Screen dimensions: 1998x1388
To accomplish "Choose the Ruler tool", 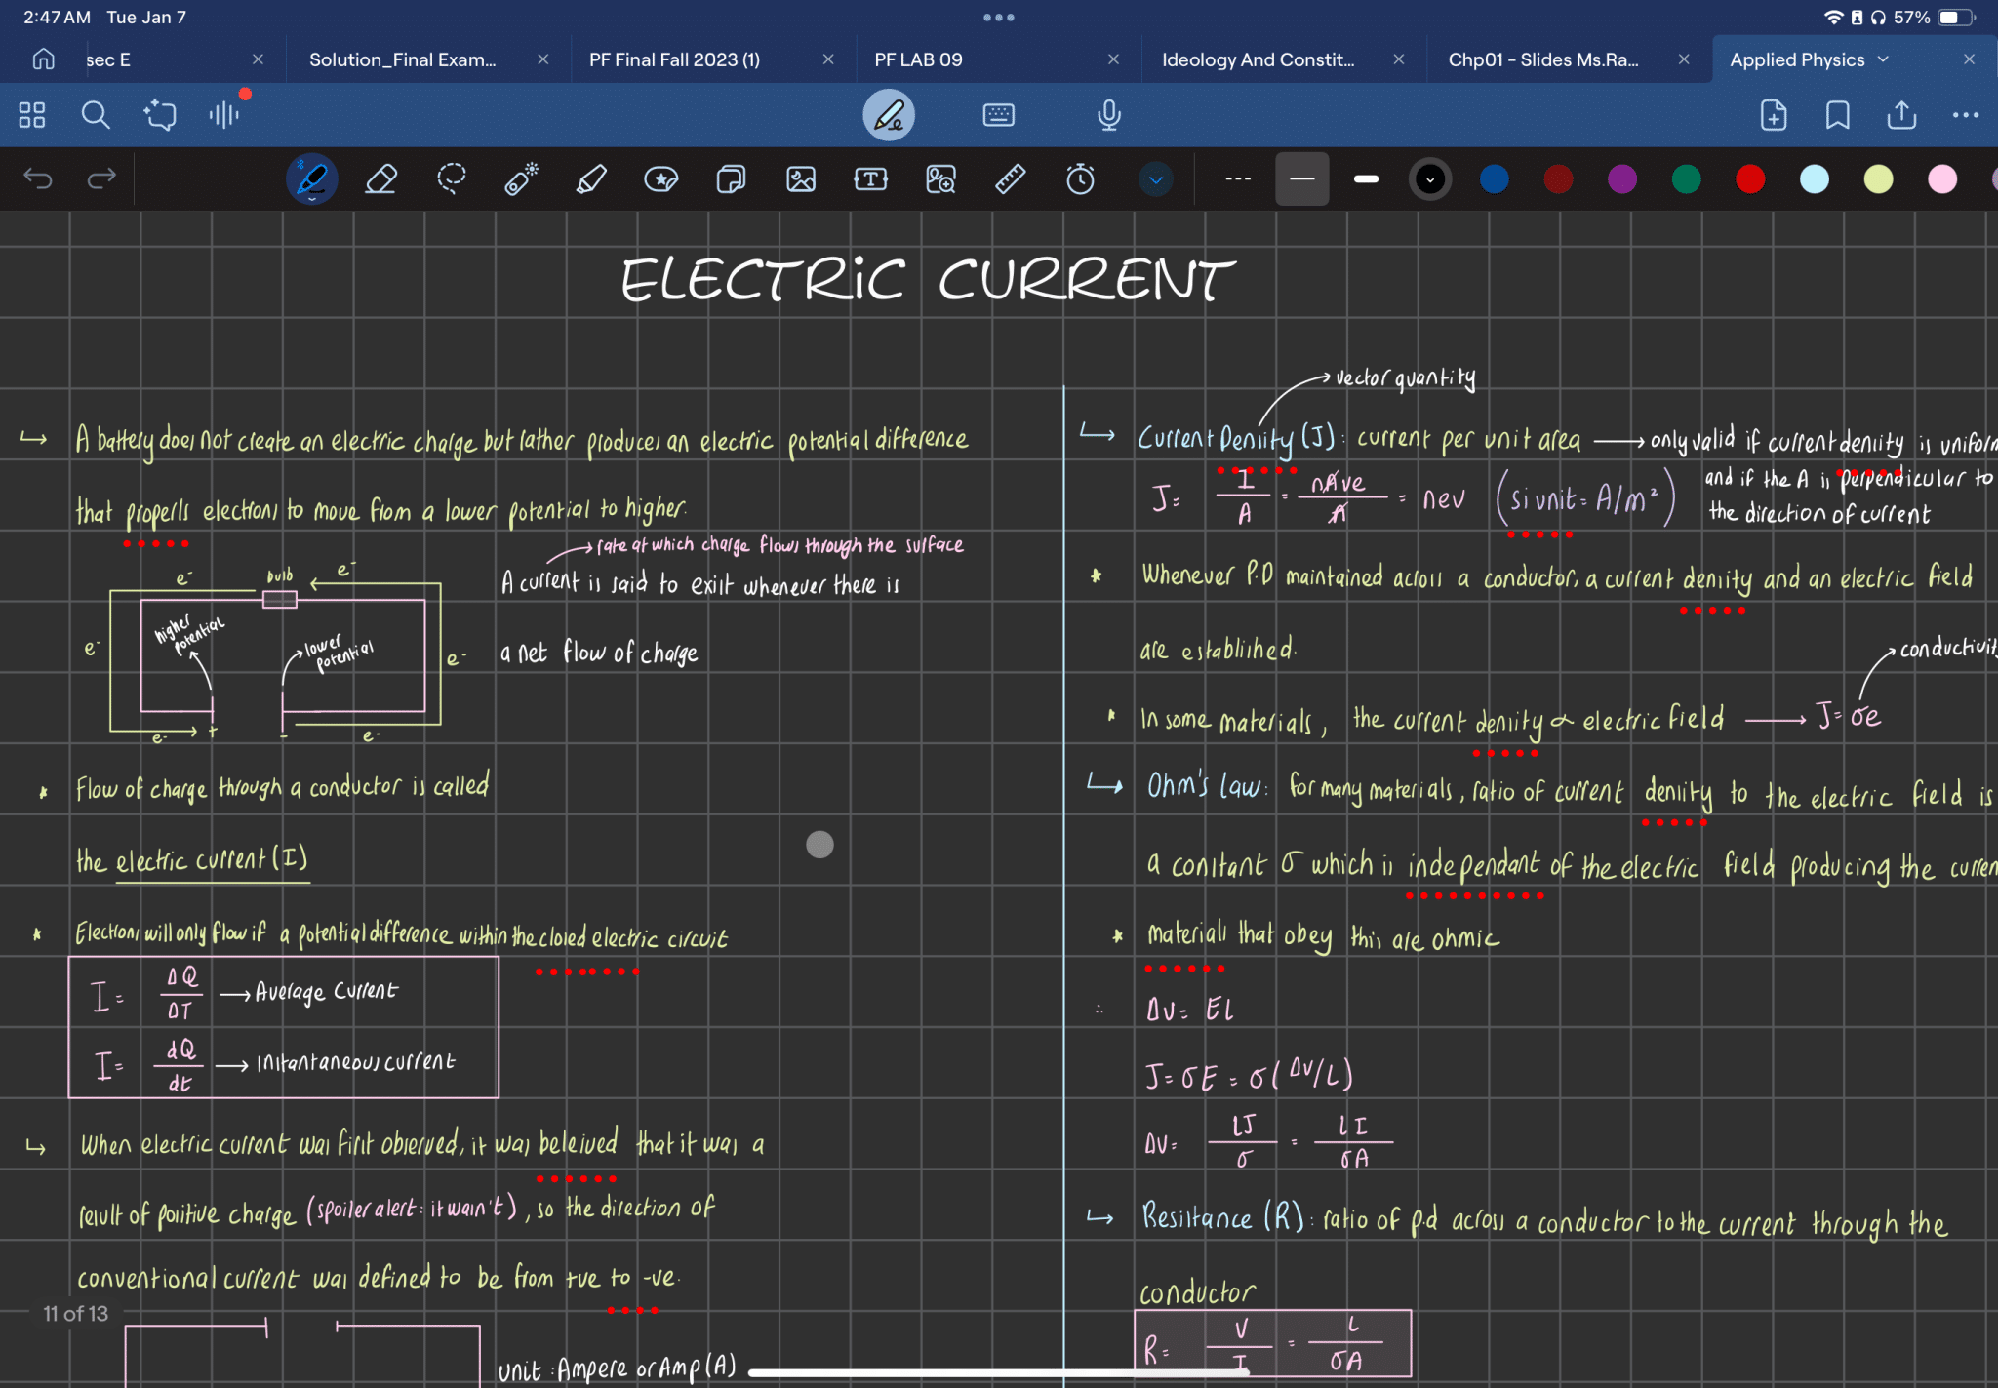I will coord(1010,179).
